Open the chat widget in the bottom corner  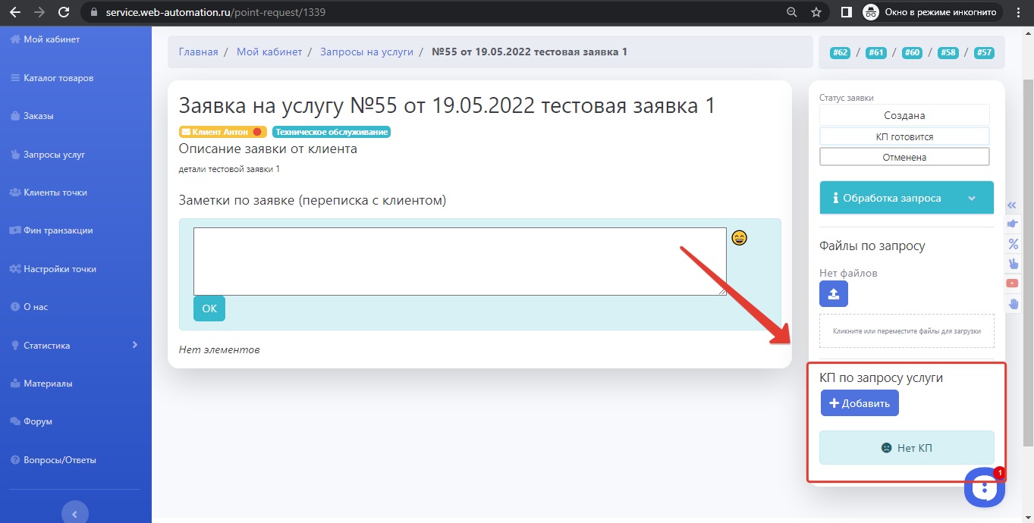(984, 488)
